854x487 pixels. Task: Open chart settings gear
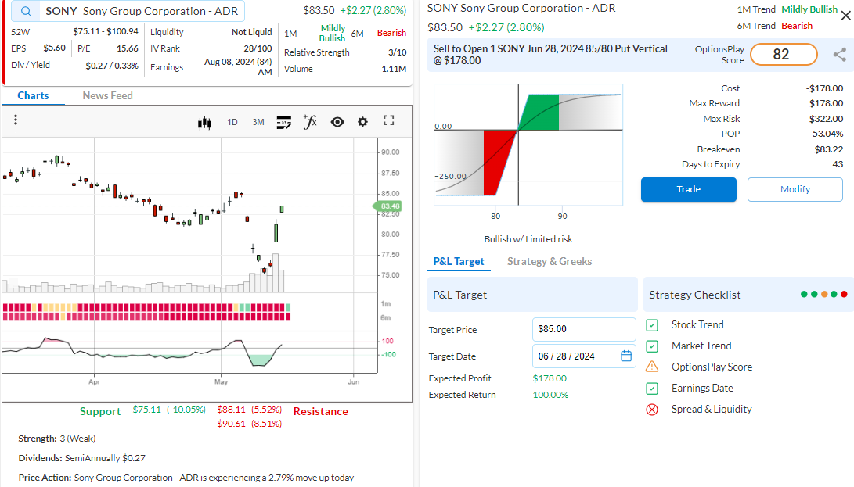tap(362, 122)
